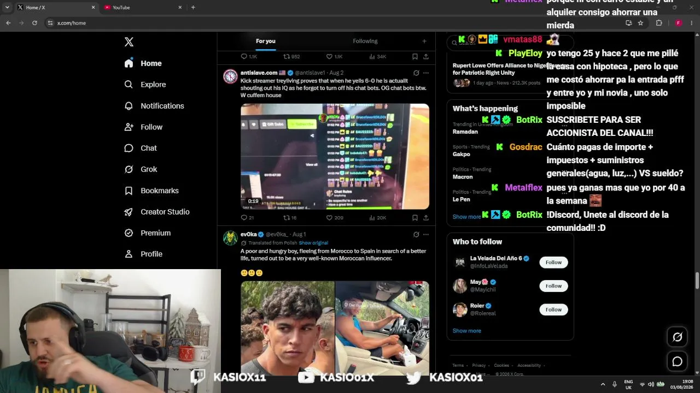Click the page vertical scrollbar thumb
Viewport: 700px width, 393px height.
697,281
